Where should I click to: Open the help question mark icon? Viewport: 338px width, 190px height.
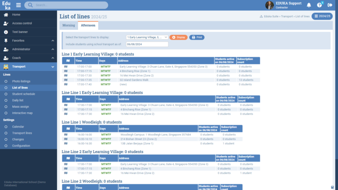click(320, 5)
